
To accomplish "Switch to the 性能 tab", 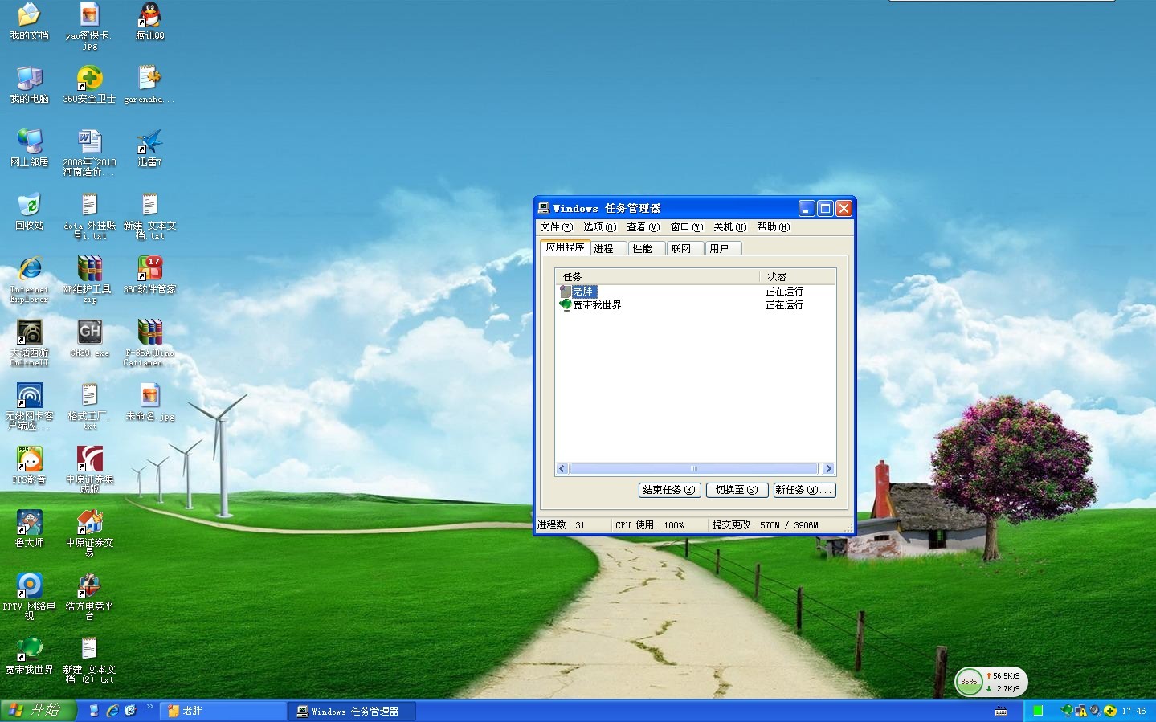I will point(646,249).
